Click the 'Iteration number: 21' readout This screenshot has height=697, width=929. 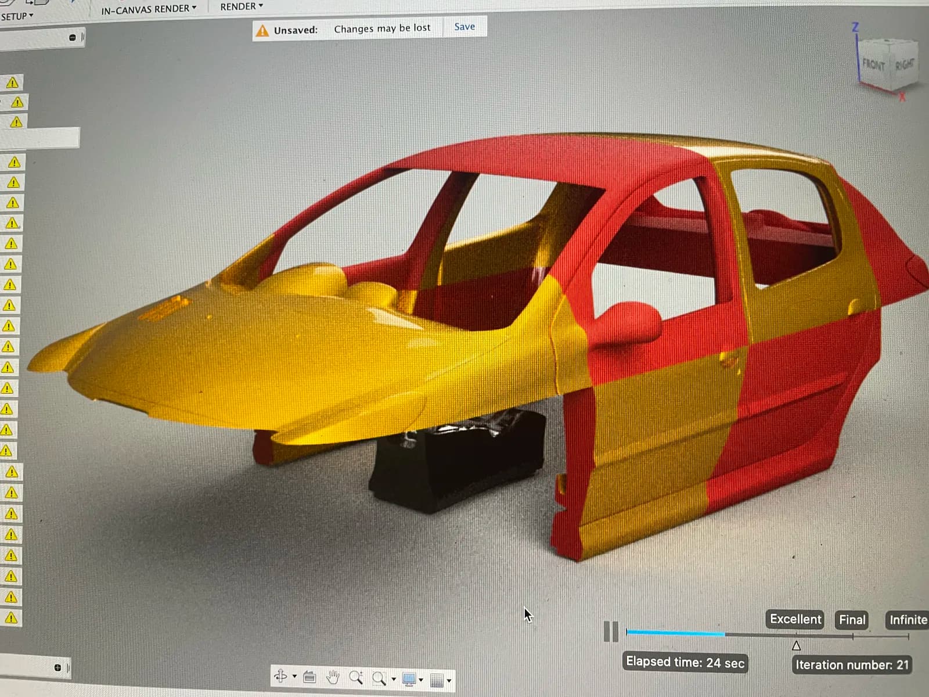coord(852,665)
